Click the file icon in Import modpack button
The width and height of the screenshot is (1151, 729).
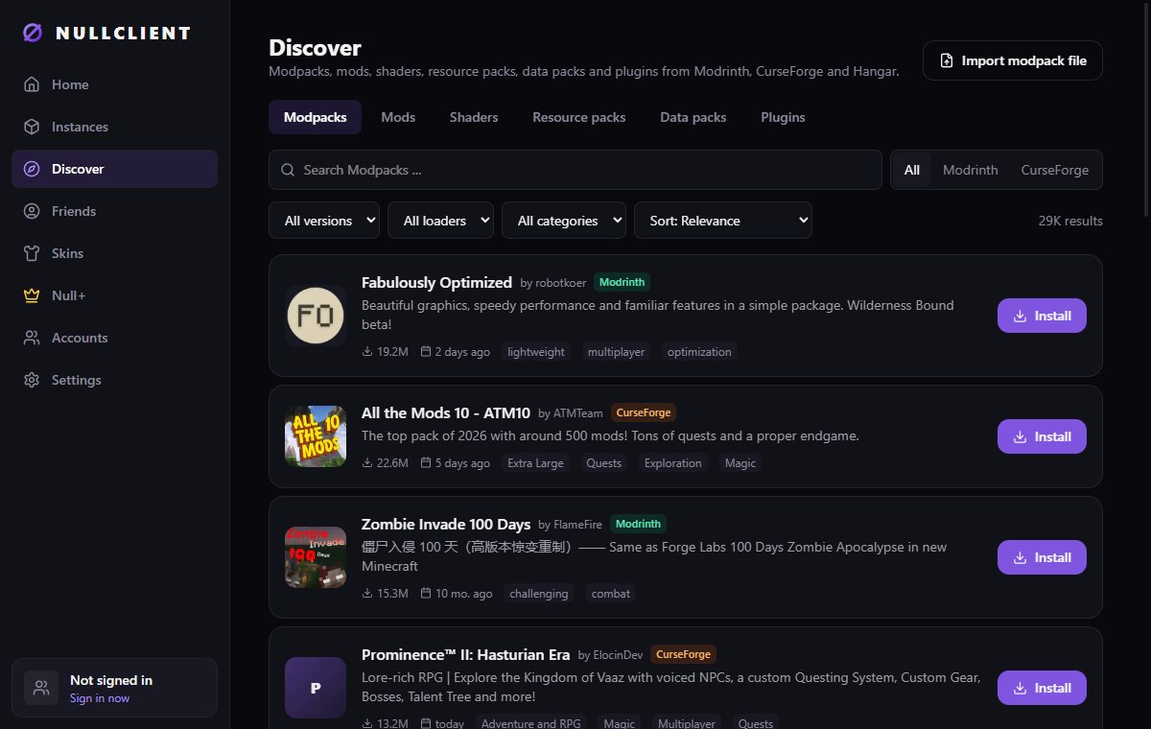pos(947,60)
